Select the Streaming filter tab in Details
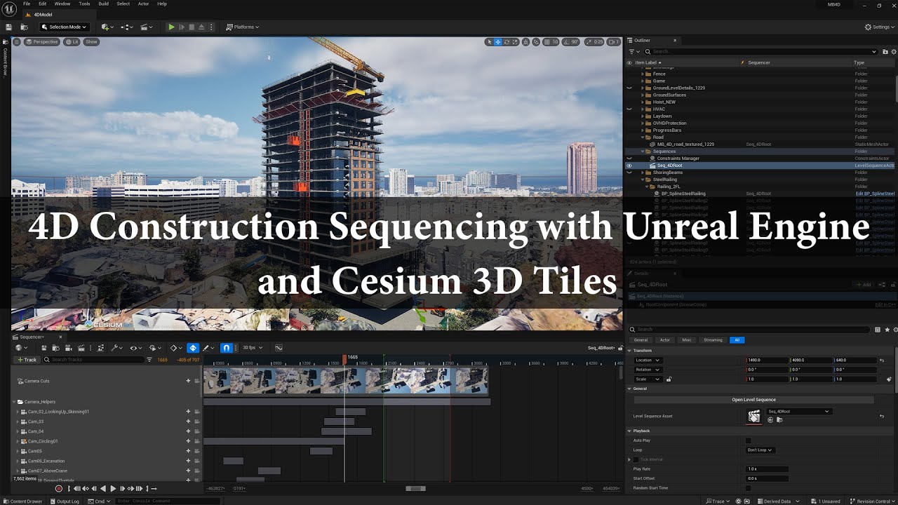The image size is (898, 505). pos(713,340)
